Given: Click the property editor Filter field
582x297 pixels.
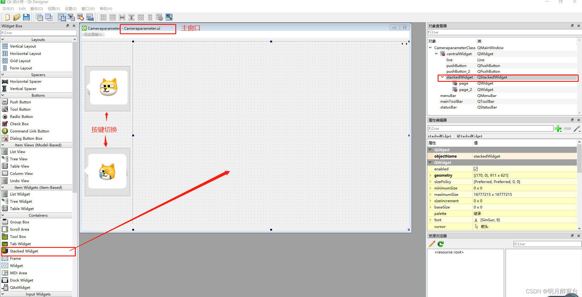Looking at the screenshot, I should click(490, 128).
